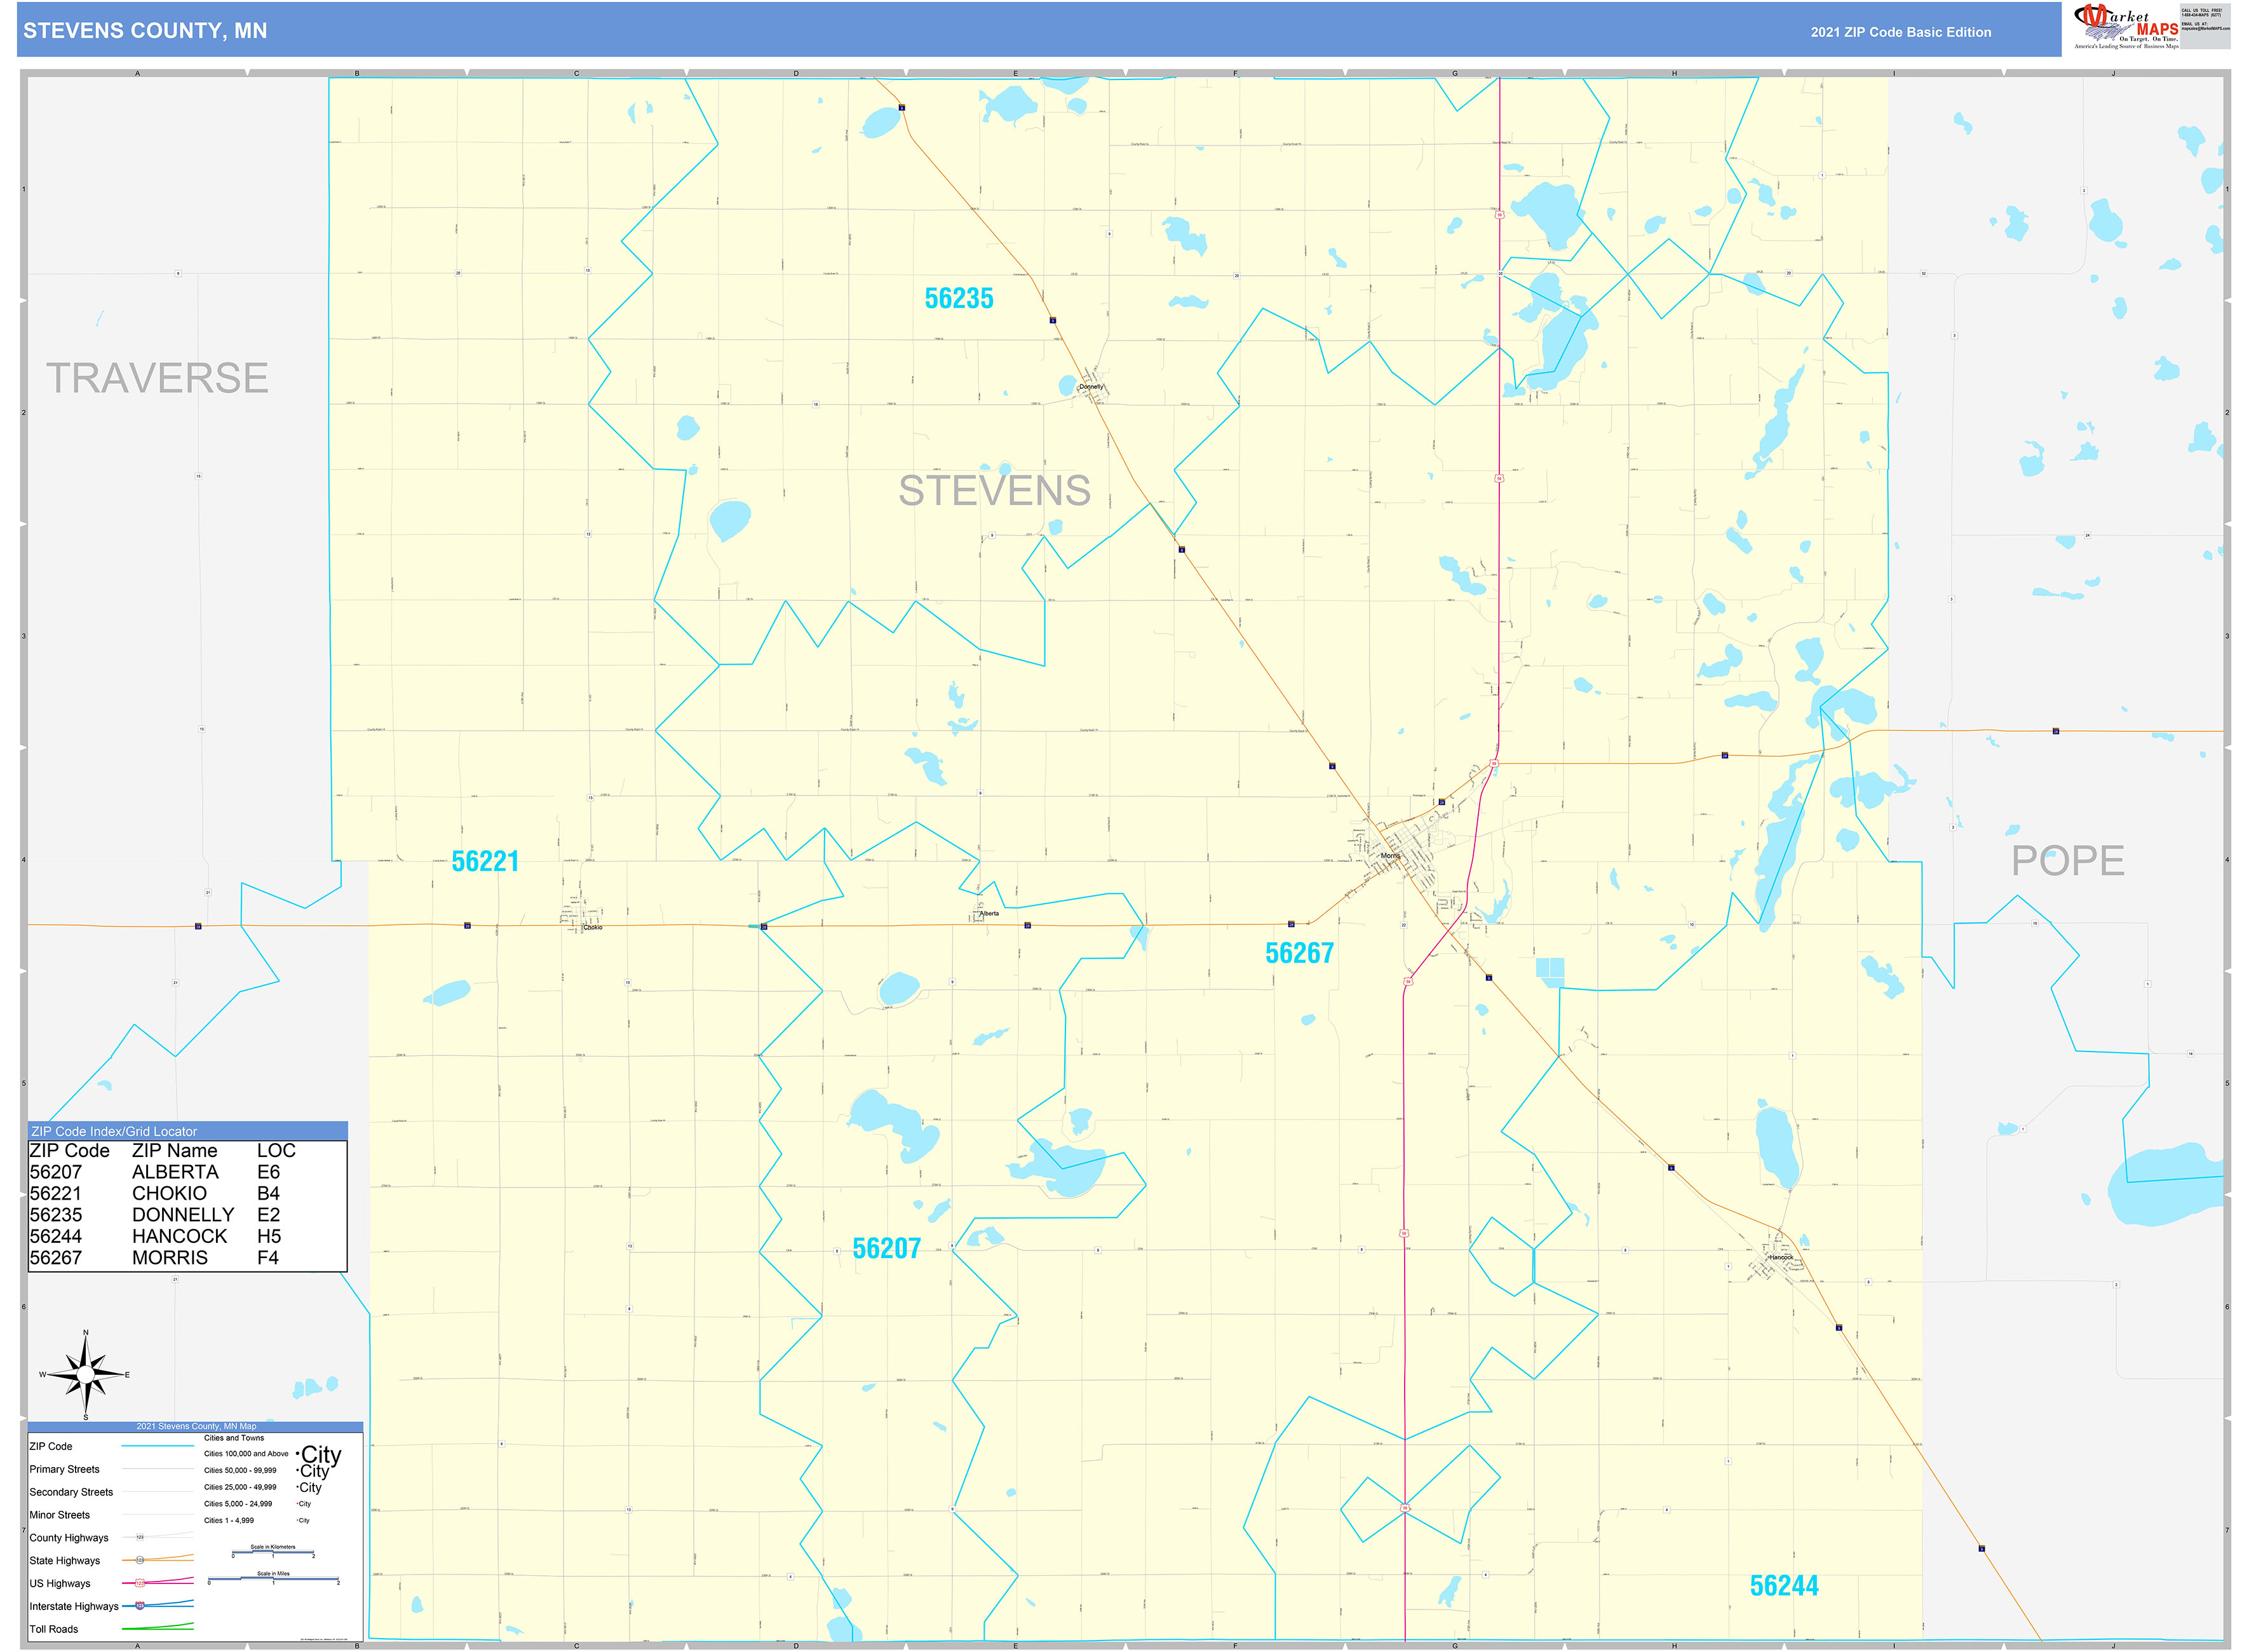
Task: Select the E2 locator cell
Action: pos(268,1215)
